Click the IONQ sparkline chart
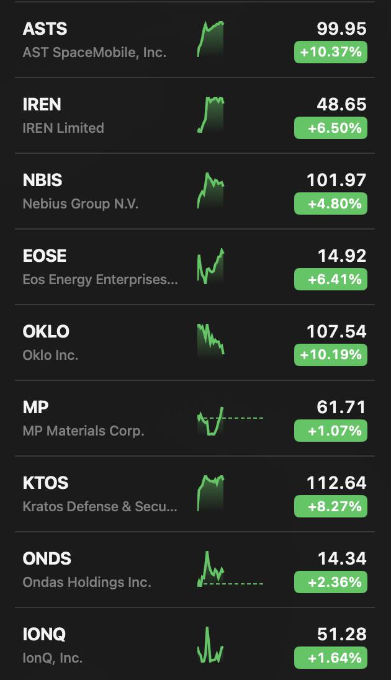391x680 pixels. (210, 646)
